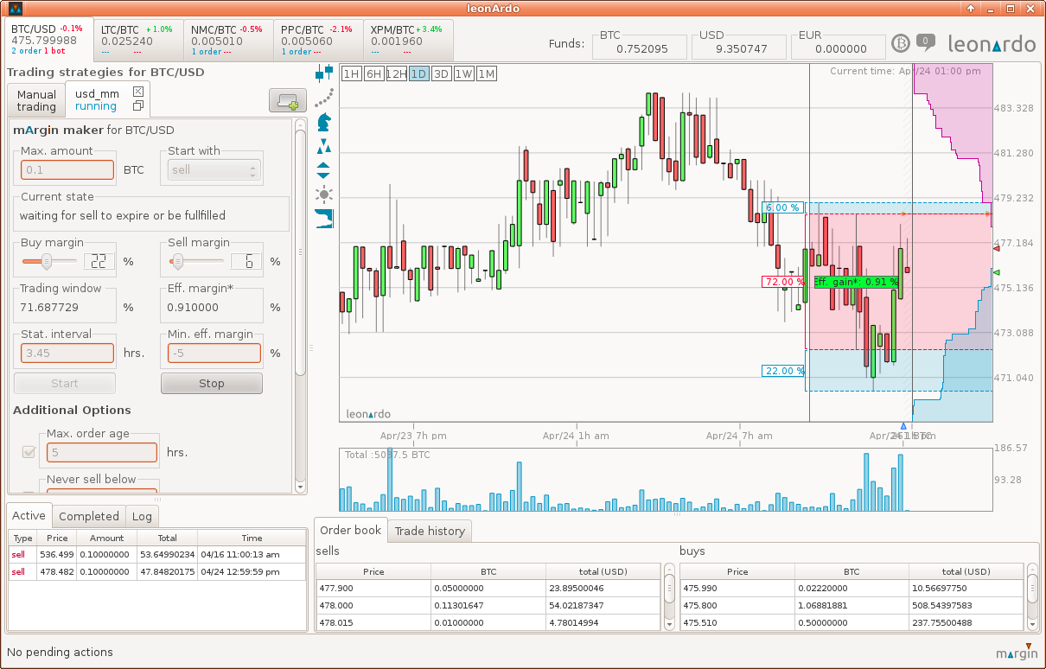
Task: Click the Price column header in sells table
Action: pos(373,571)
